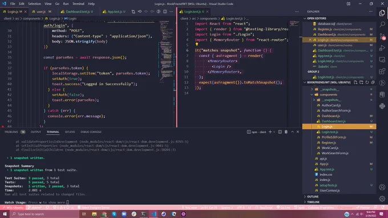Open the Run and Debug view
388x218 pixels.
pos(382,48)
